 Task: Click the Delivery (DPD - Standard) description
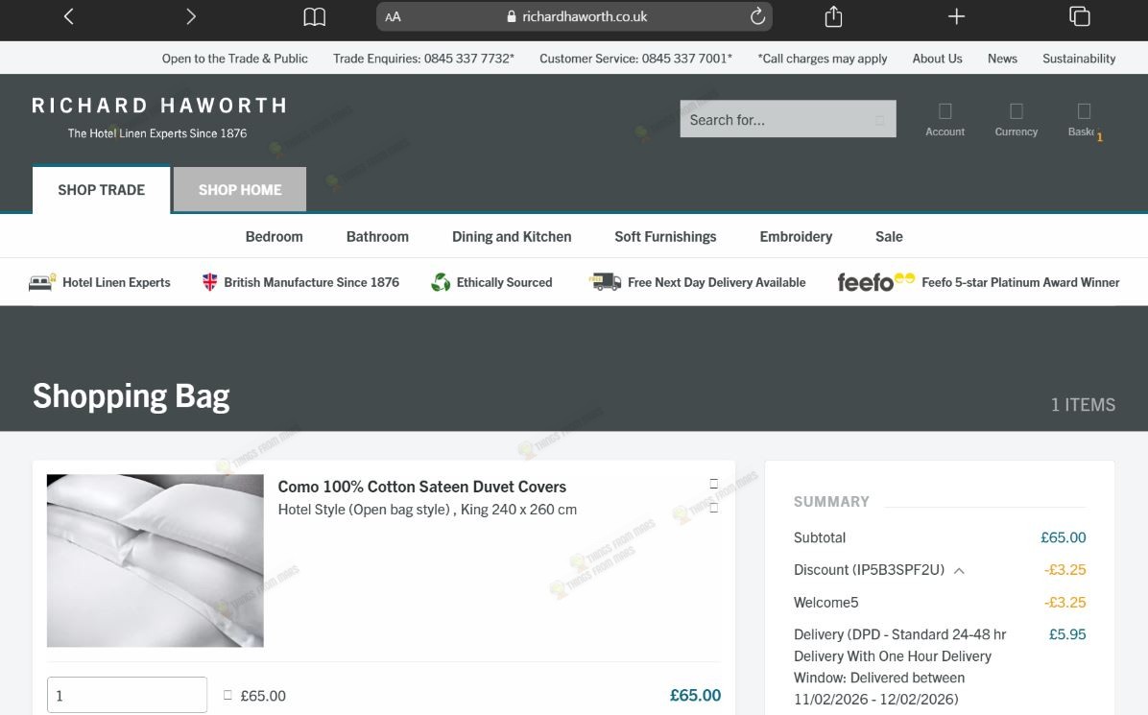[899, 667]
